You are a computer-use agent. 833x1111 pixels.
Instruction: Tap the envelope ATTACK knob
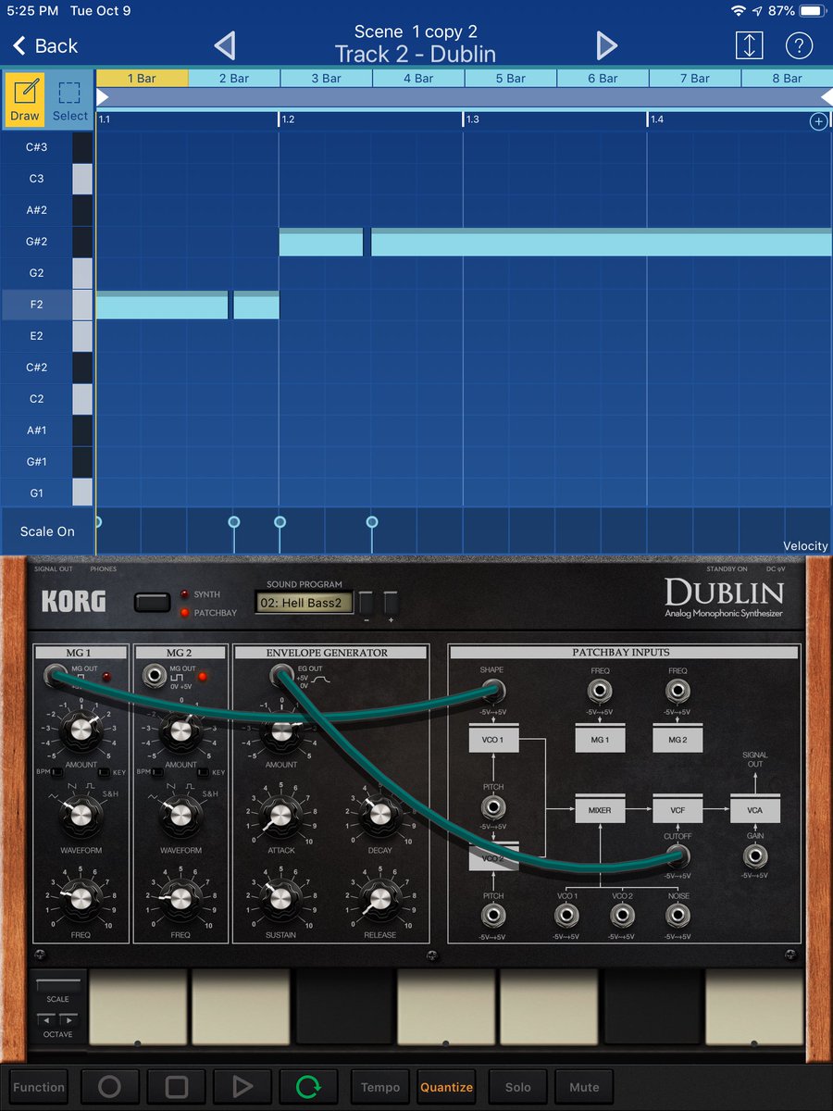(280, 815)
